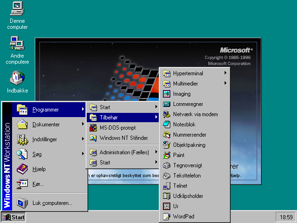Image resolution: width=297 pixels, height=223 pixels.
Task: Open the Telnet icon
Action: click(x=167, y=186)
